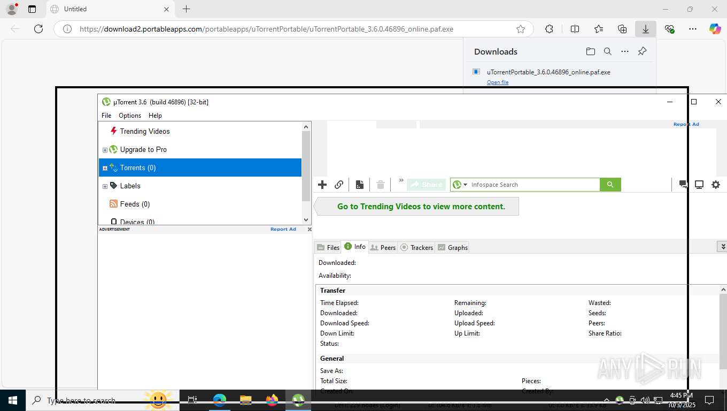Close the sidebar advertisement panel
The height and width of the screenshot is (411, 727).
[310, 229]
